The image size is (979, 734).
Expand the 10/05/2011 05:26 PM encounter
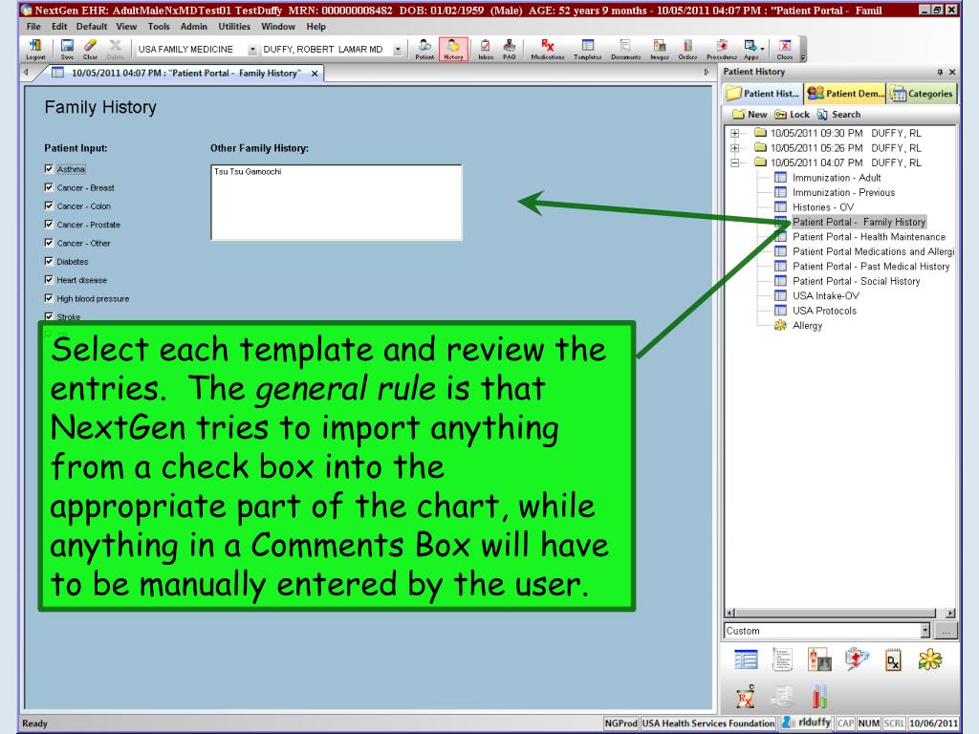pos(735,148)
